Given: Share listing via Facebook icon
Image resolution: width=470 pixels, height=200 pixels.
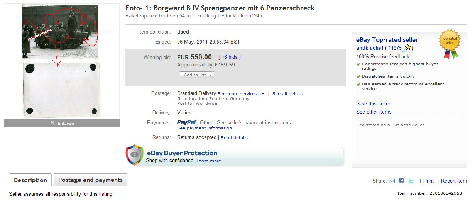Looking at the screenshot, I should pyautogui.click(x=401, y=181).
